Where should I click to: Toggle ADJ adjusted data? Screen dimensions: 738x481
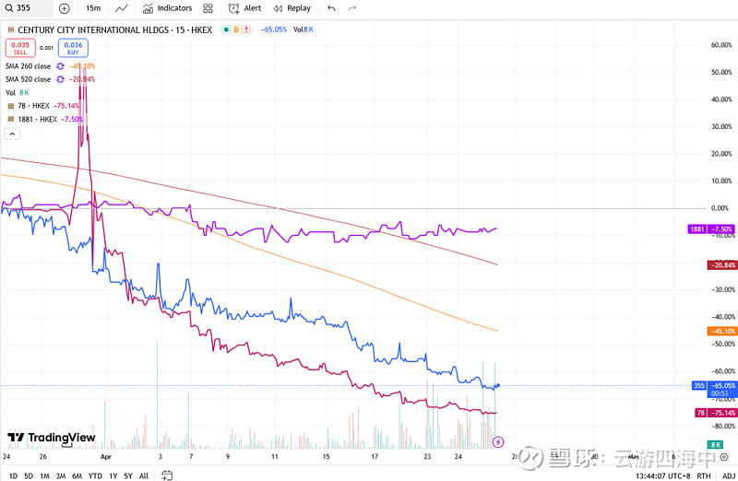(728, 475)
